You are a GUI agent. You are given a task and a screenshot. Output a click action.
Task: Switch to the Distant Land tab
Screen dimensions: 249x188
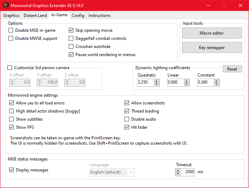coord(35,16)
